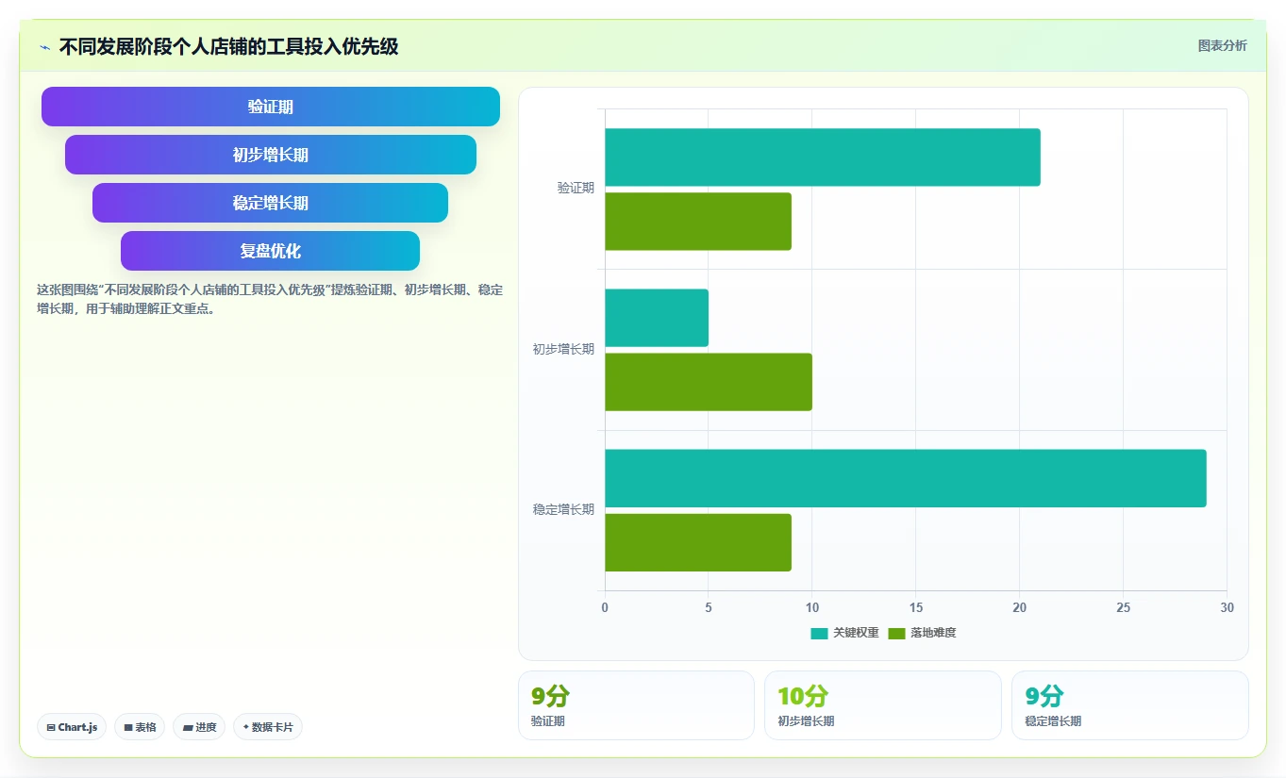Click the 初步增长期 关键权重 teal bar
This screenshot has height=778, width=1286.
tap(657, 318)
